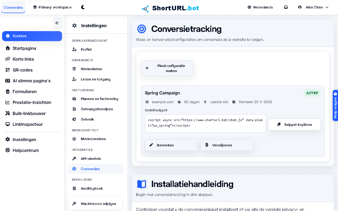Screen dimensions: 338x211
Task: Click the trash icon on Verwijderen
Action: click(207, 145)
